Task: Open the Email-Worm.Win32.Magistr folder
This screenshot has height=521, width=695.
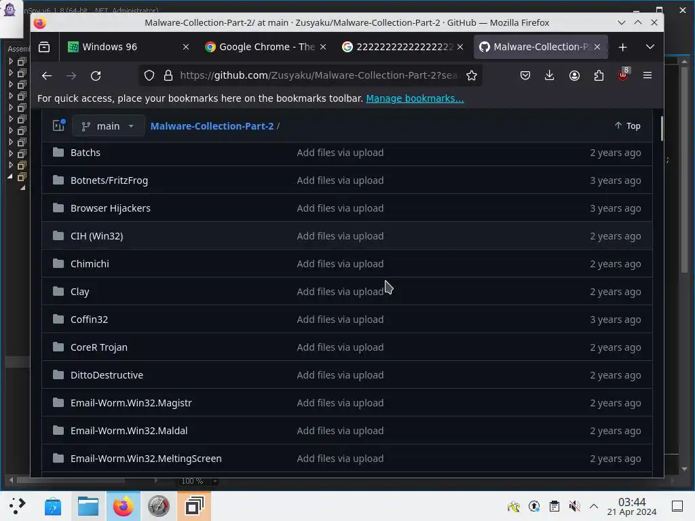Action: 131,403
